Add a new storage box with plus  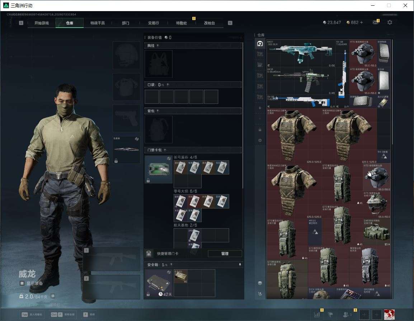point(260,108)
